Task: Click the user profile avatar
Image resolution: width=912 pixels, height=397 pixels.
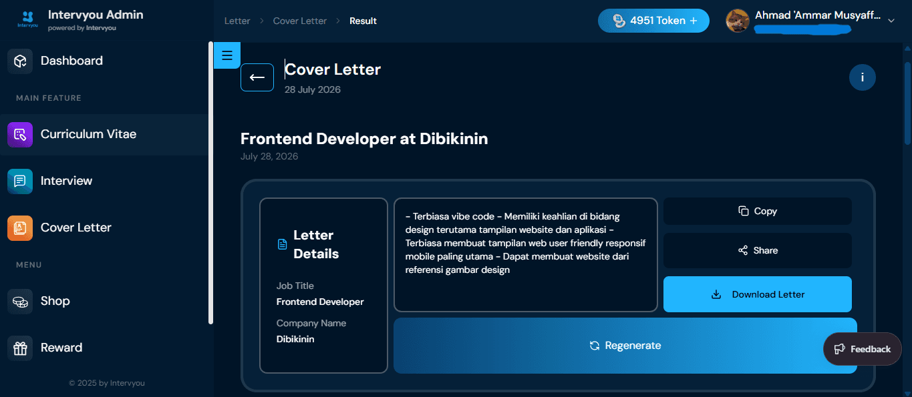Action: (738, 21)
